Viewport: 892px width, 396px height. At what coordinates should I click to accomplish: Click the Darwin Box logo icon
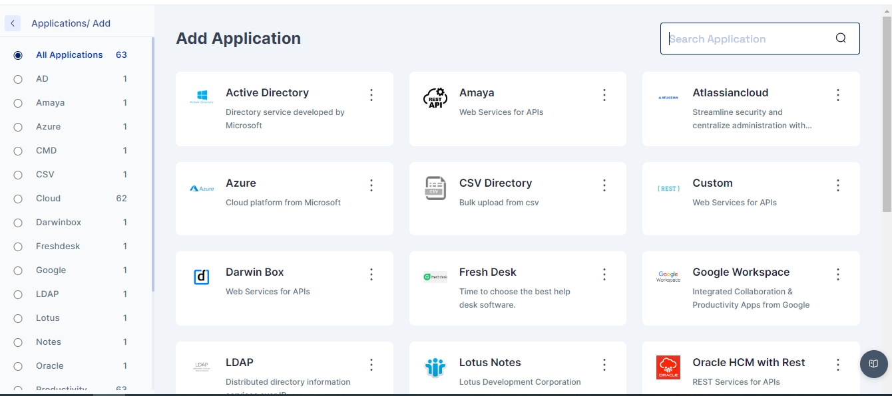click(202, 277)
